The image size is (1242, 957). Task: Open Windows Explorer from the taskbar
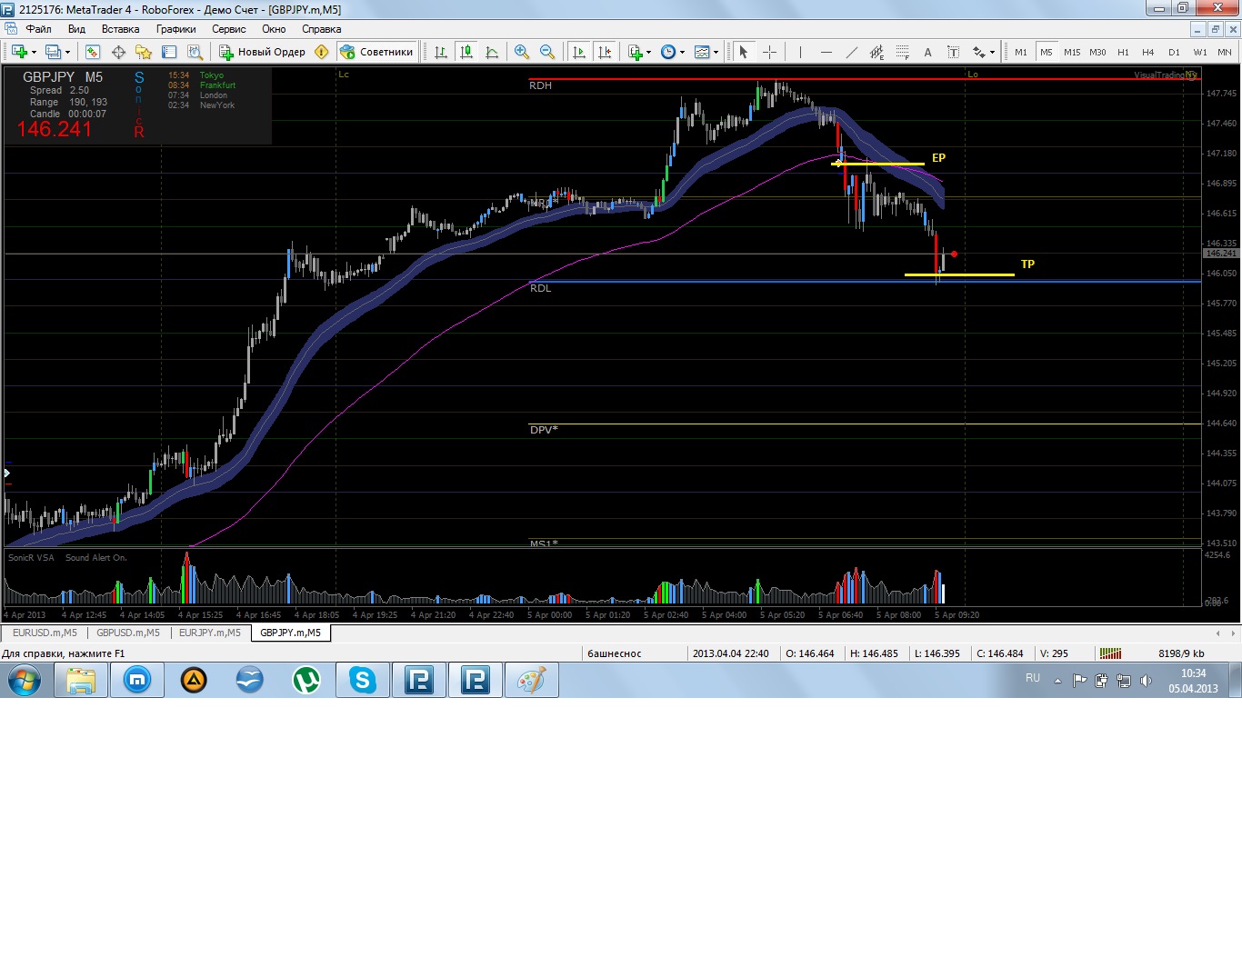pos(81,680)
